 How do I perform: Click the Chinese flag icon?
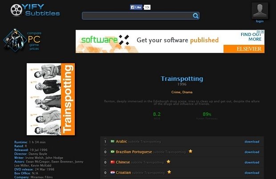point(113,162)
